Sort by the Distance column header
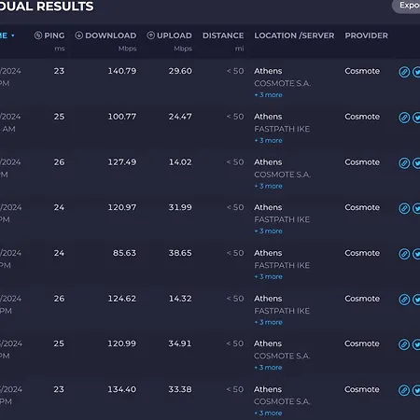This screenshot has height=420, width=420. tap(223, 35)
